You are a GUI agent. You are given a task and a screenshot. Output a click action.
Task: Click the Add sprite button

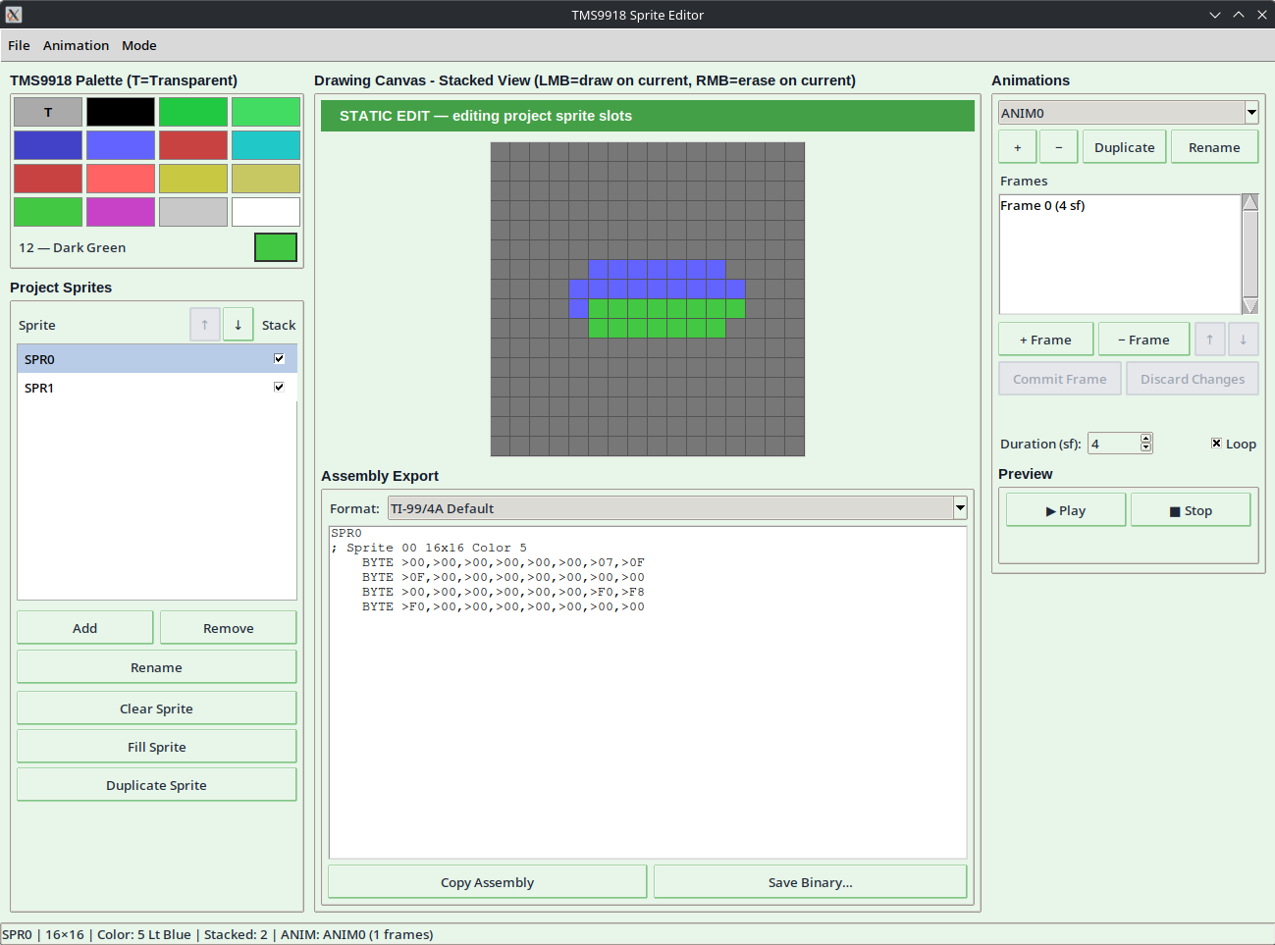[x=85, y=628]
